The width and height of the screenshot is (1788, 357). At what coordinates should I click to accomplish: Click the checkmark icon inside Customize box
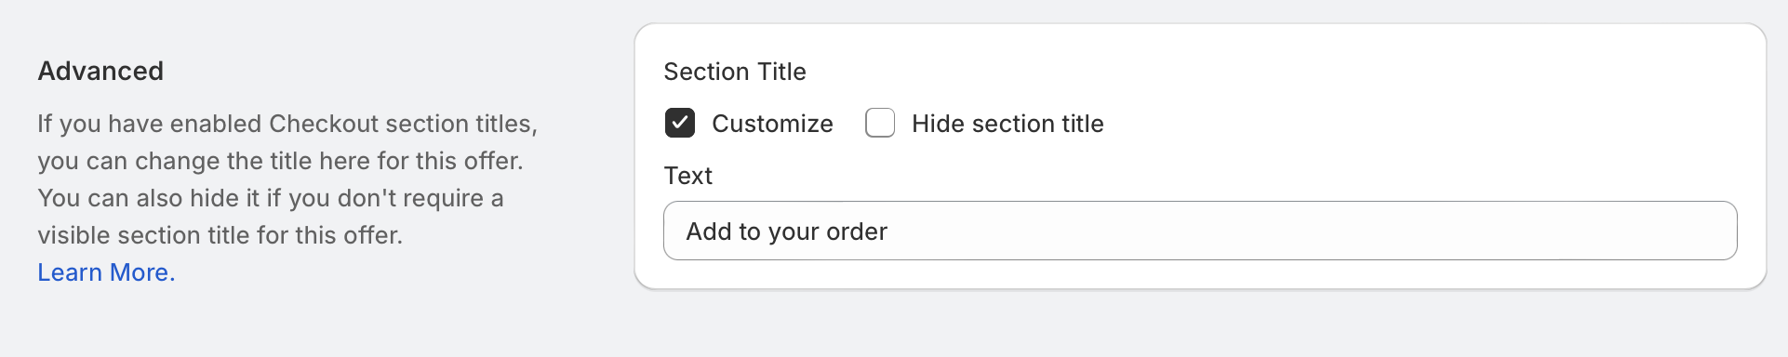click(x=680, y=123)
